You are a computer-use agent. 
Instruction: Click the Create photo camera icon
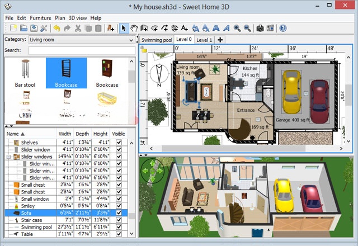[260, 29]
